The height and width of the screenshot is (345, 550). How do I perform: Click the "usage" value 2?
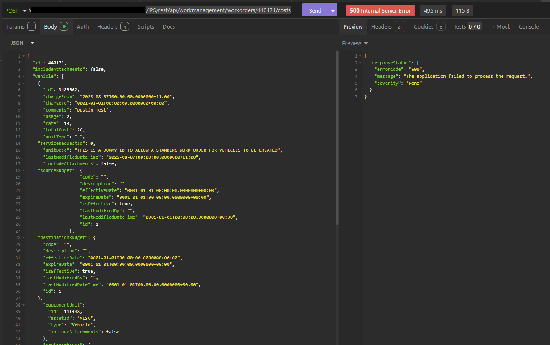point(68,117)
